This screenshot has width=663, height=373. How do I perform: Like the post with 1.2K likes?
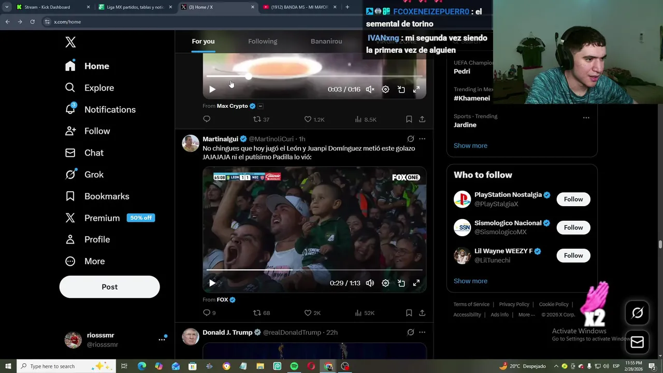coord(314,119)
